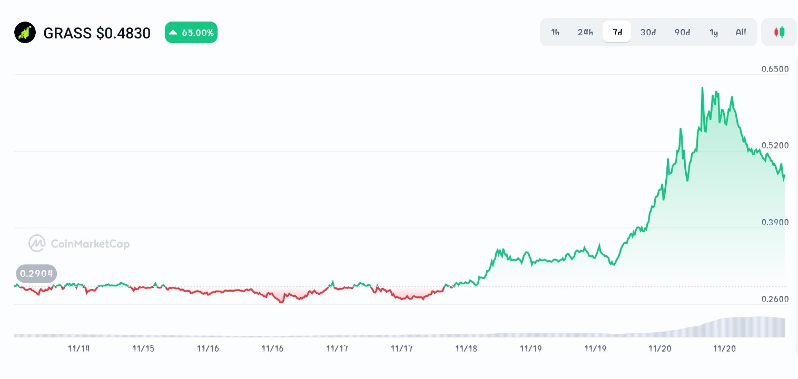Toggle the candlestick display mode

tap(779, 32)
